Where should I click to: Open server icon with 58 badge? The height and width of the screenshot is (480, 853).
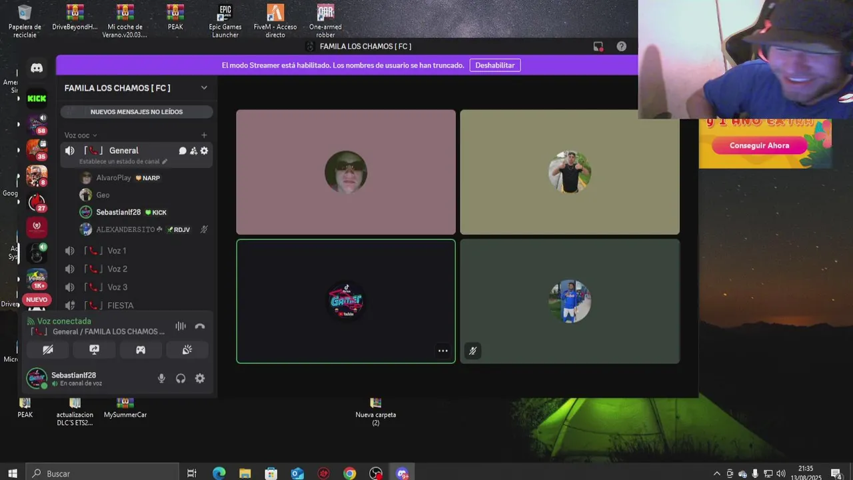(x=37, y=124)
